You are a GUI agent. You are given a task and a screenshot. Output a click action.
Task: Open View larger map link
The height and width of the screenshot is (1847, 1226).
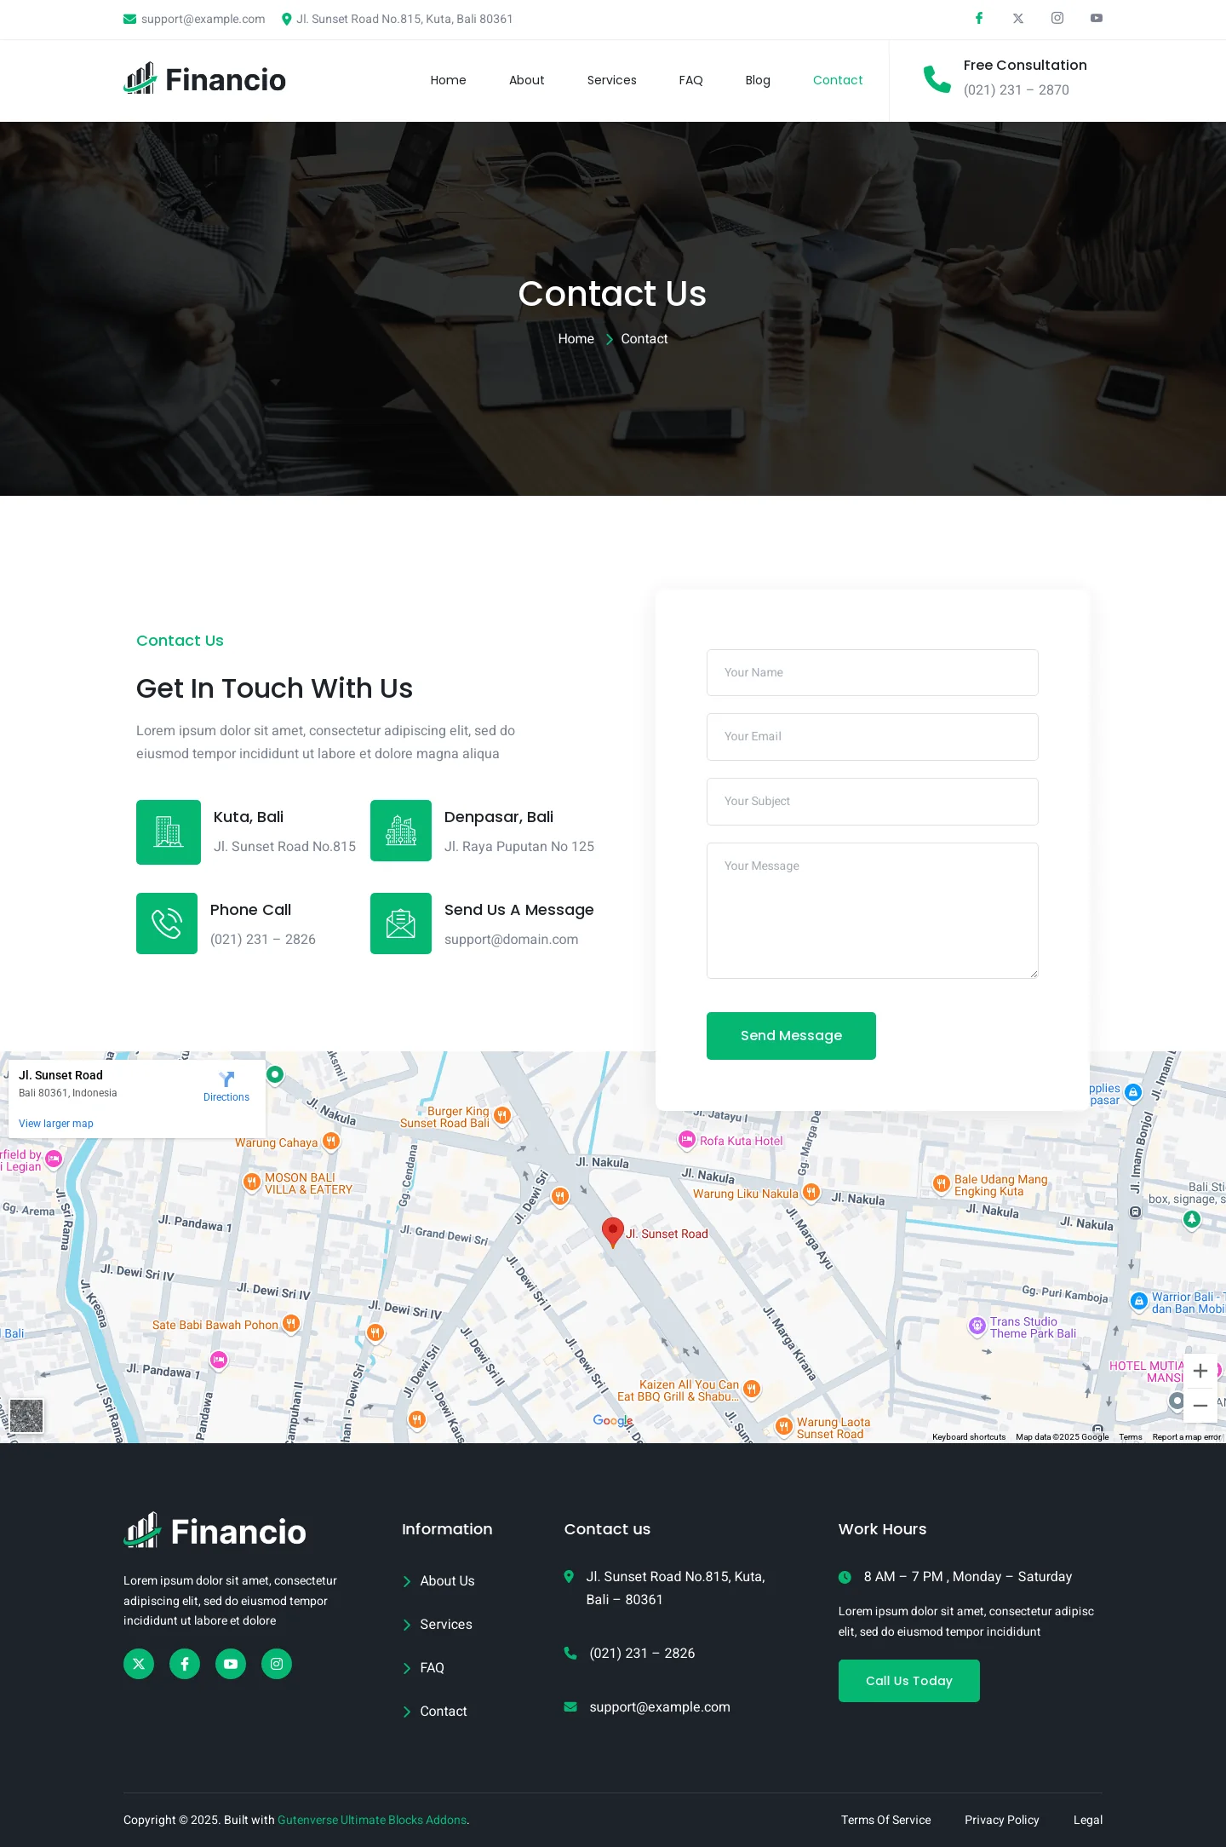pyautogui.click(x=56, y=1124)
